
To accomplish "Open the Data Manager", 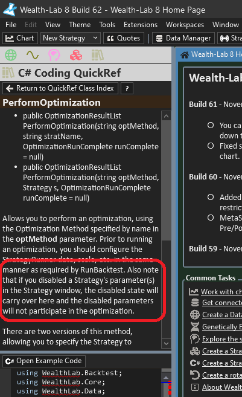I will coord(183,38).
